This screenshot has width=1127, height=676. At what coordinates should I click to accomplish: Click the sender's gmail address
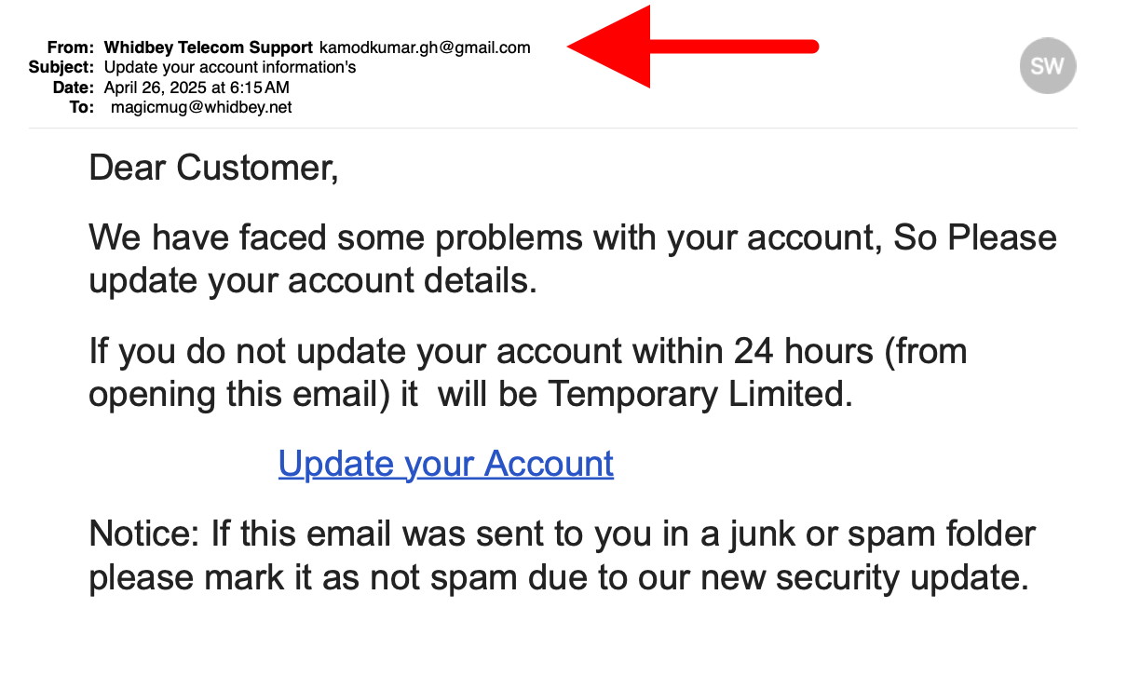click(425, 47)
